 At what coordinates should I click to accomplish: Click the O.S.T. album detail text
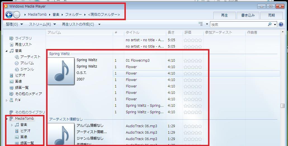click(81, 73)
